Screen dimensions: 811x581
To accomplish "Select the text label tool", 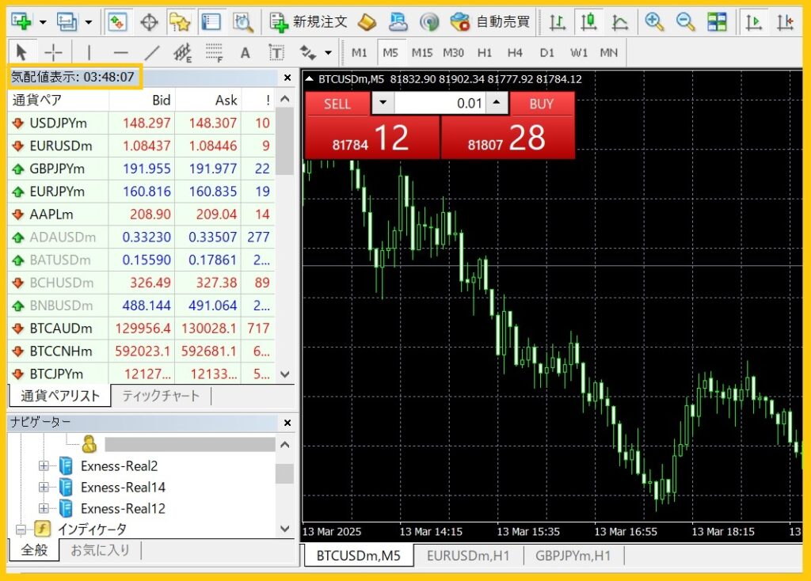I will 245,53.
